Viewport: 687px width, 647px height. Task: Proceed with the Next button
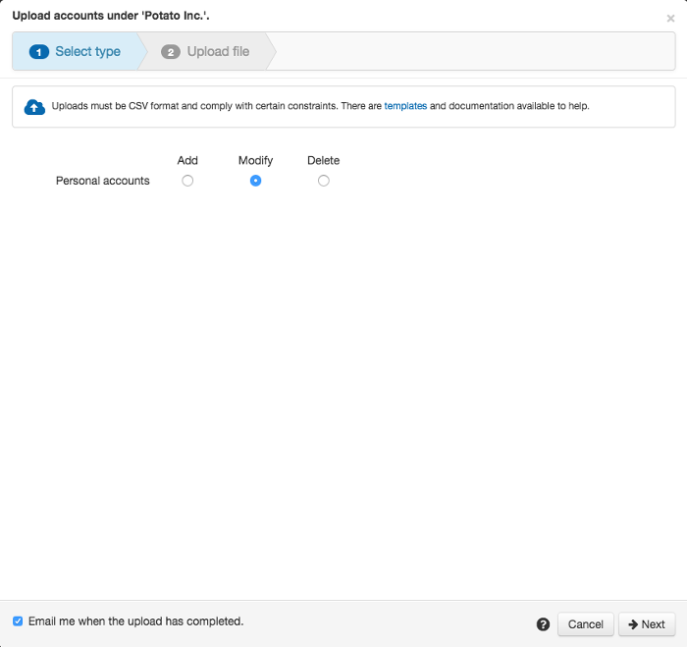pos(647,624)
